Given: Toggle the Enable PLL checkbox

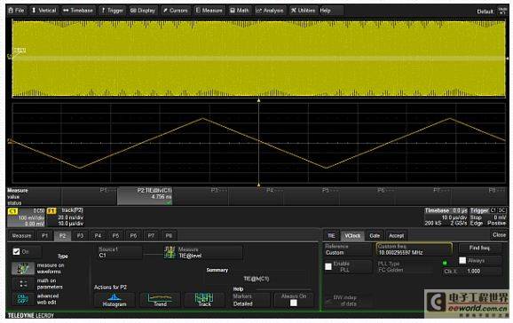Looking at the screenshot, I should pyautogui.click(x=328, y=267).
